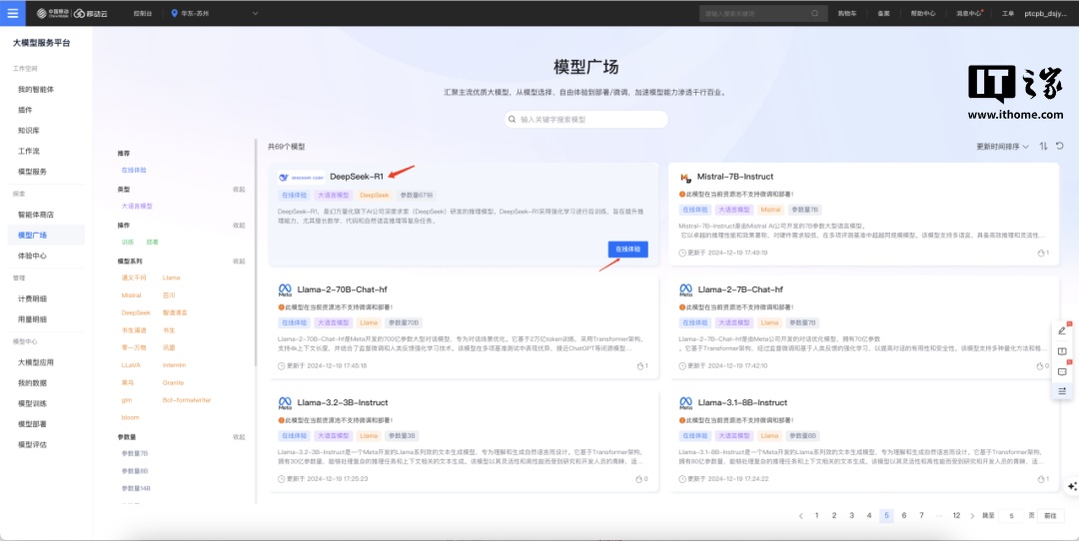Collapse the 参数量 filter section

[x=239, y=436]
